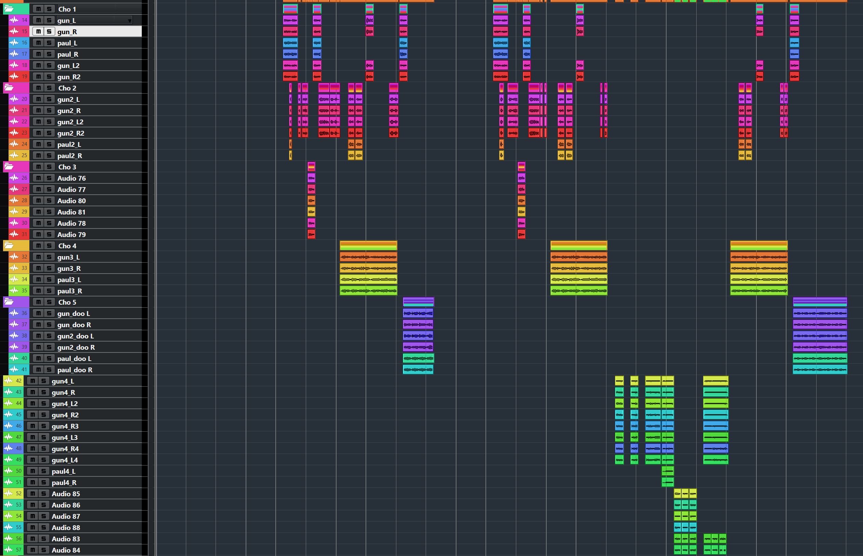This screenshot has height=556, width=863.
Task: Collapse the Cho 5 folder track
Action: (x=9, y=302)
